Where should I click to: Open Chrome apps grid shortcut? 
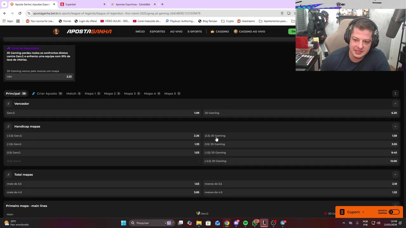click(x=18, y=21)
